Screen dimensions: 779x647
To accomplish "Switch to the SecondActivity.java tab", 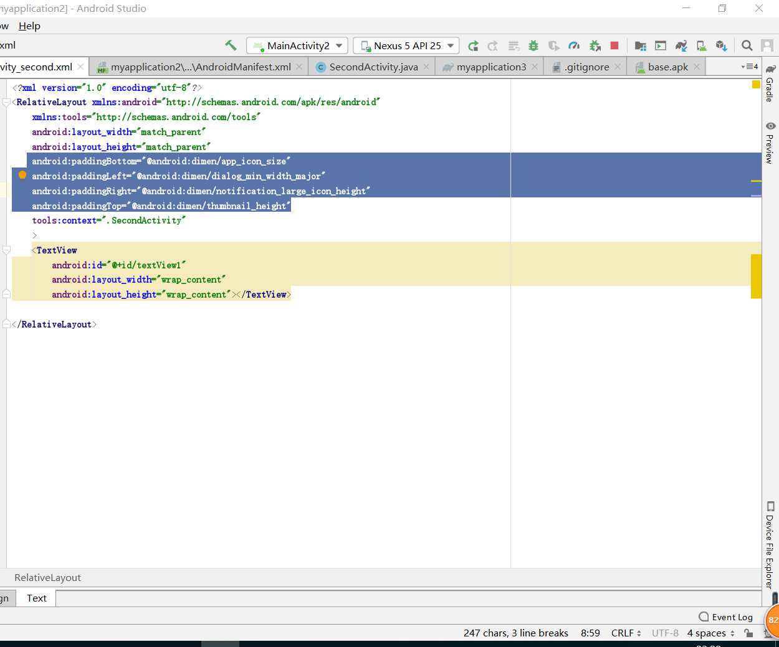I will 373,67.
